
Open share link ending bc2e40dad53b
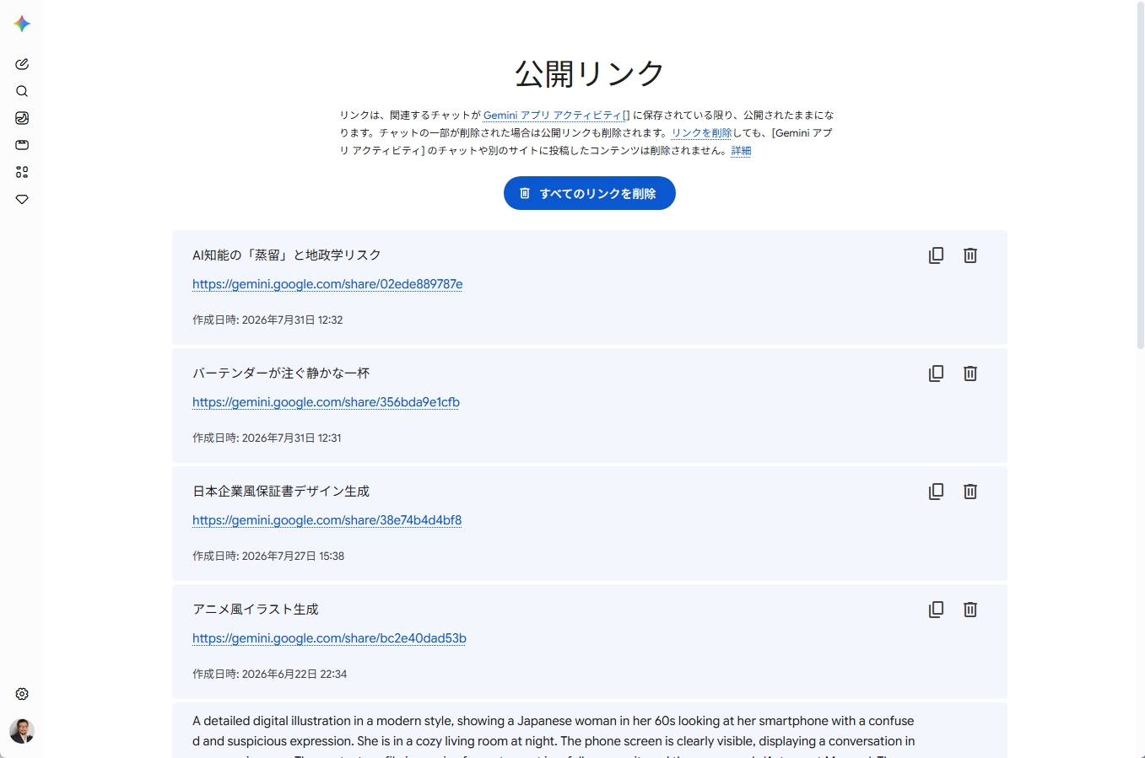coord(329,638)
